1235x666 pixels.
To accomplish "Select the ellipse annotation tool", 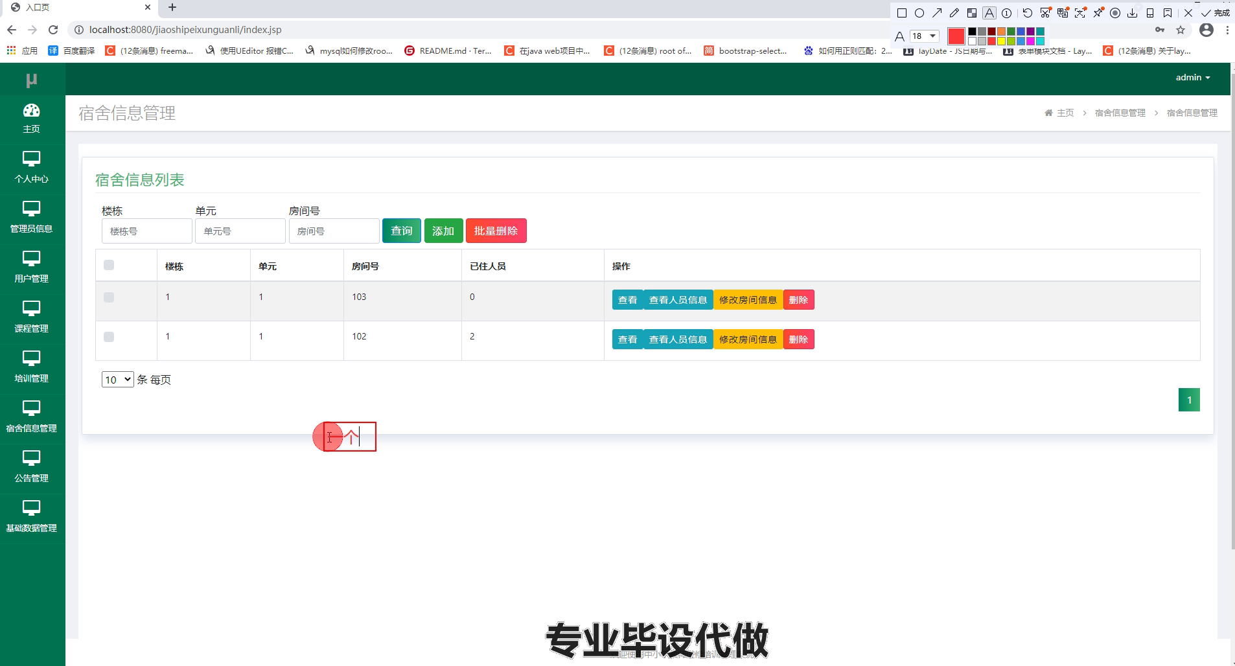I will pyautogui.click(x=919, y=13).
